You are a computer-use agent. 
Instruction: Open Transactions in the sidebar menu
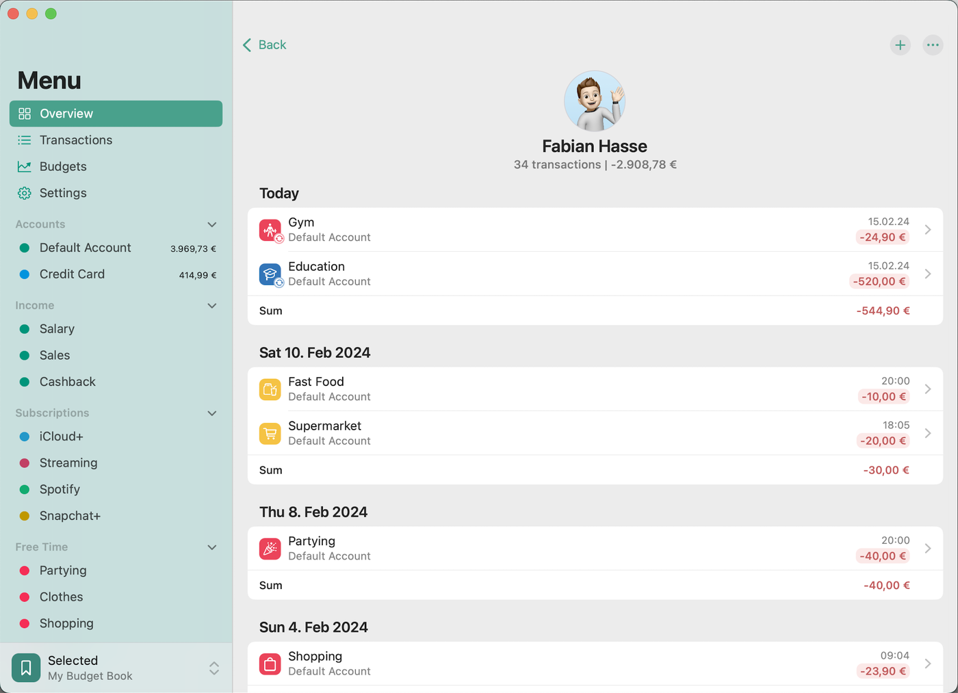click(75, 140)
